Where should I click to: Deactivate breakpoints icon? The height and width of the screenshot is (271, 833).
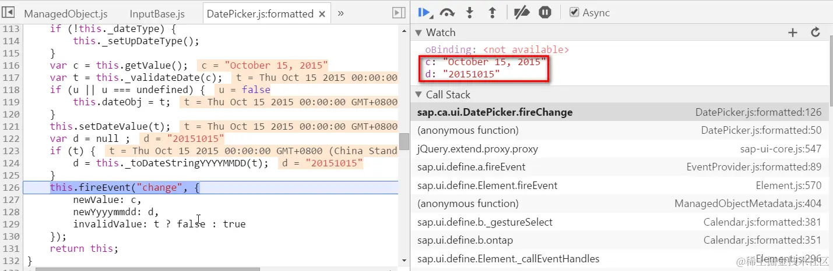pyautogui.click(x=522, y=12)
